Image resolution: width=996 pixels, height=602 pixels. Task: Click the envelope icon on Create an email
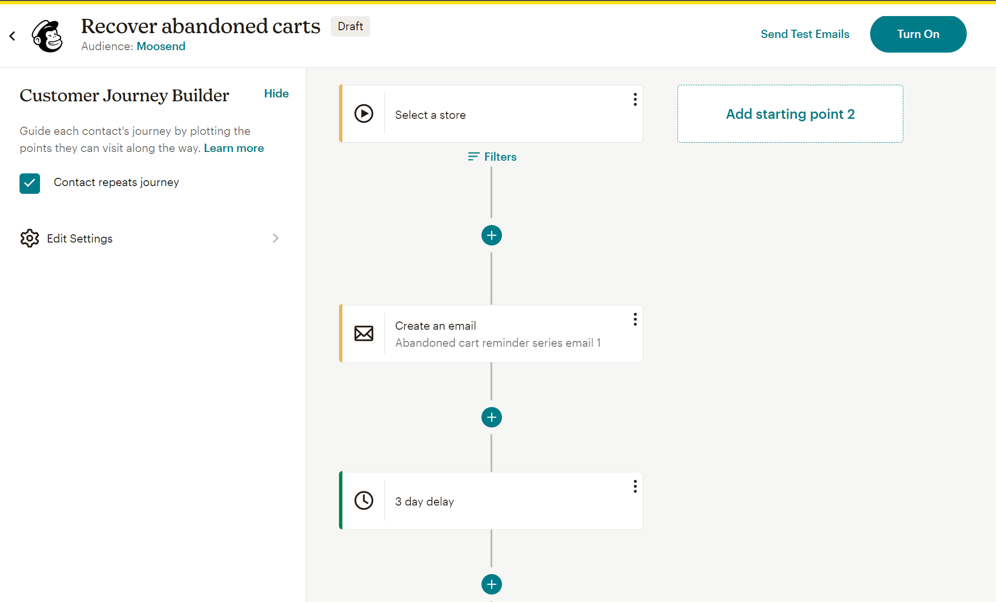coord(364,334)
